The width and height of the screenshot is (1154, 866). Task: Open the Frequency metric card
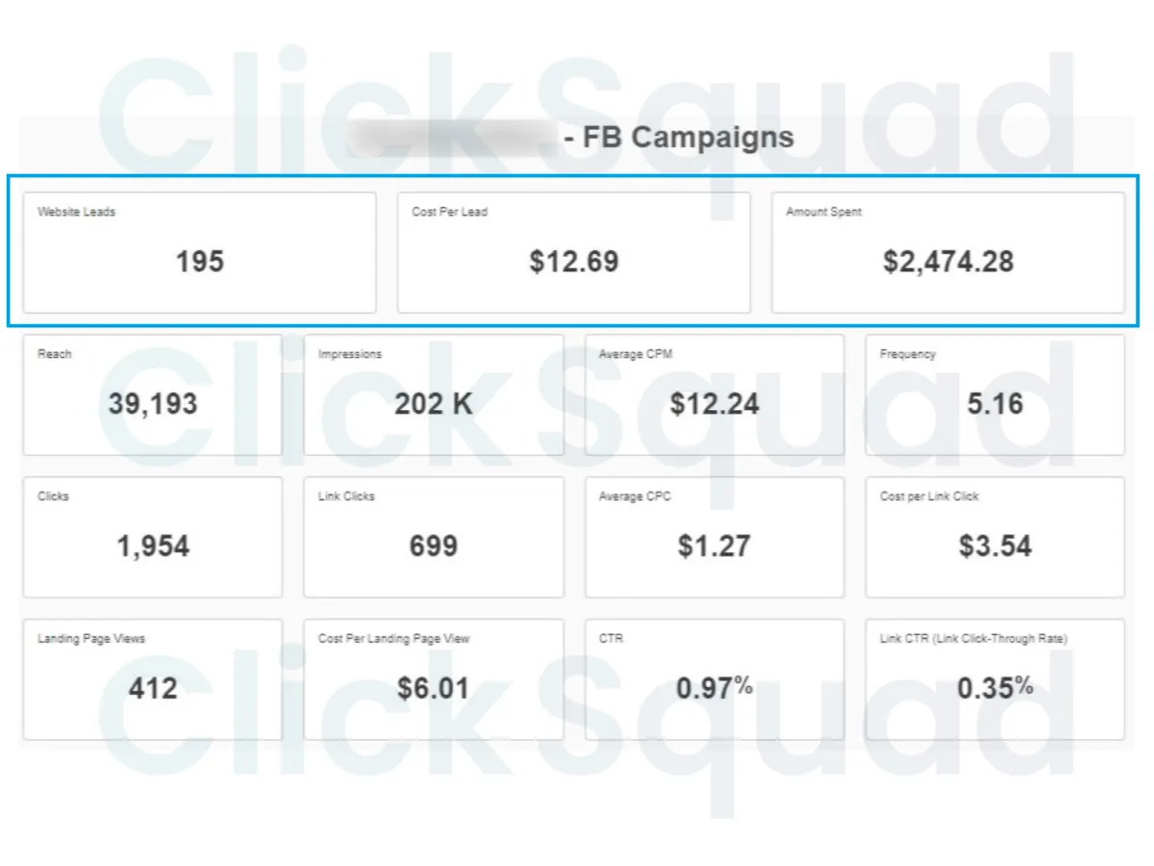[x=995, y=395]
